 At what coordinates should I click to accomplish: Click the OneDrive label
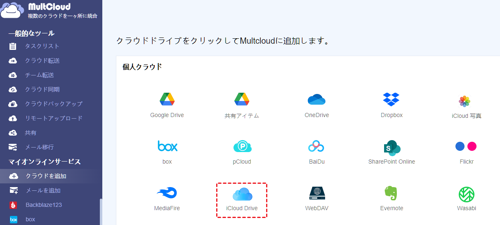(x=317, y=115)
